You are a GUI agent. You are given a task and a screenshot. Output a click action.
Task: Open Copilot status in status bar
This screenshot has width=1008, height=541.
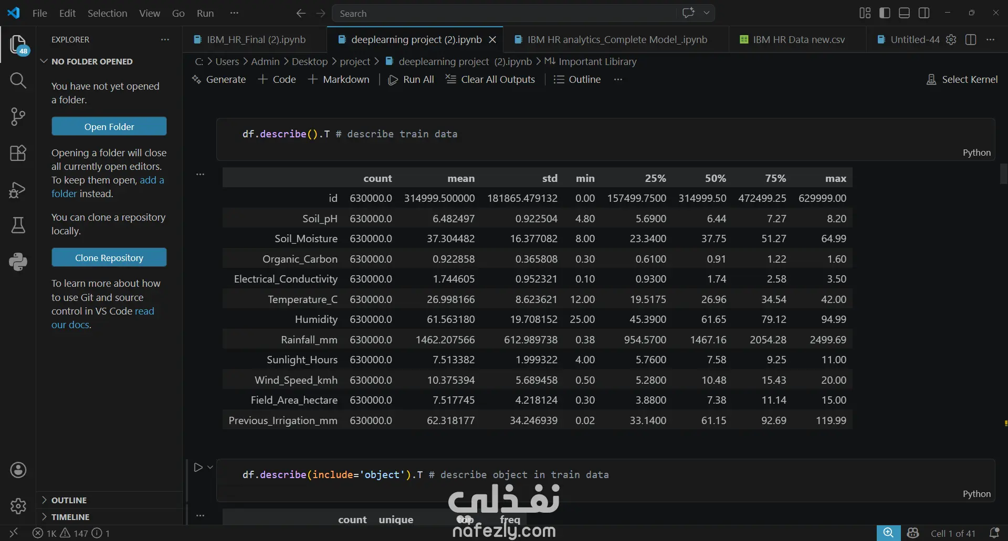click(913, 533)
